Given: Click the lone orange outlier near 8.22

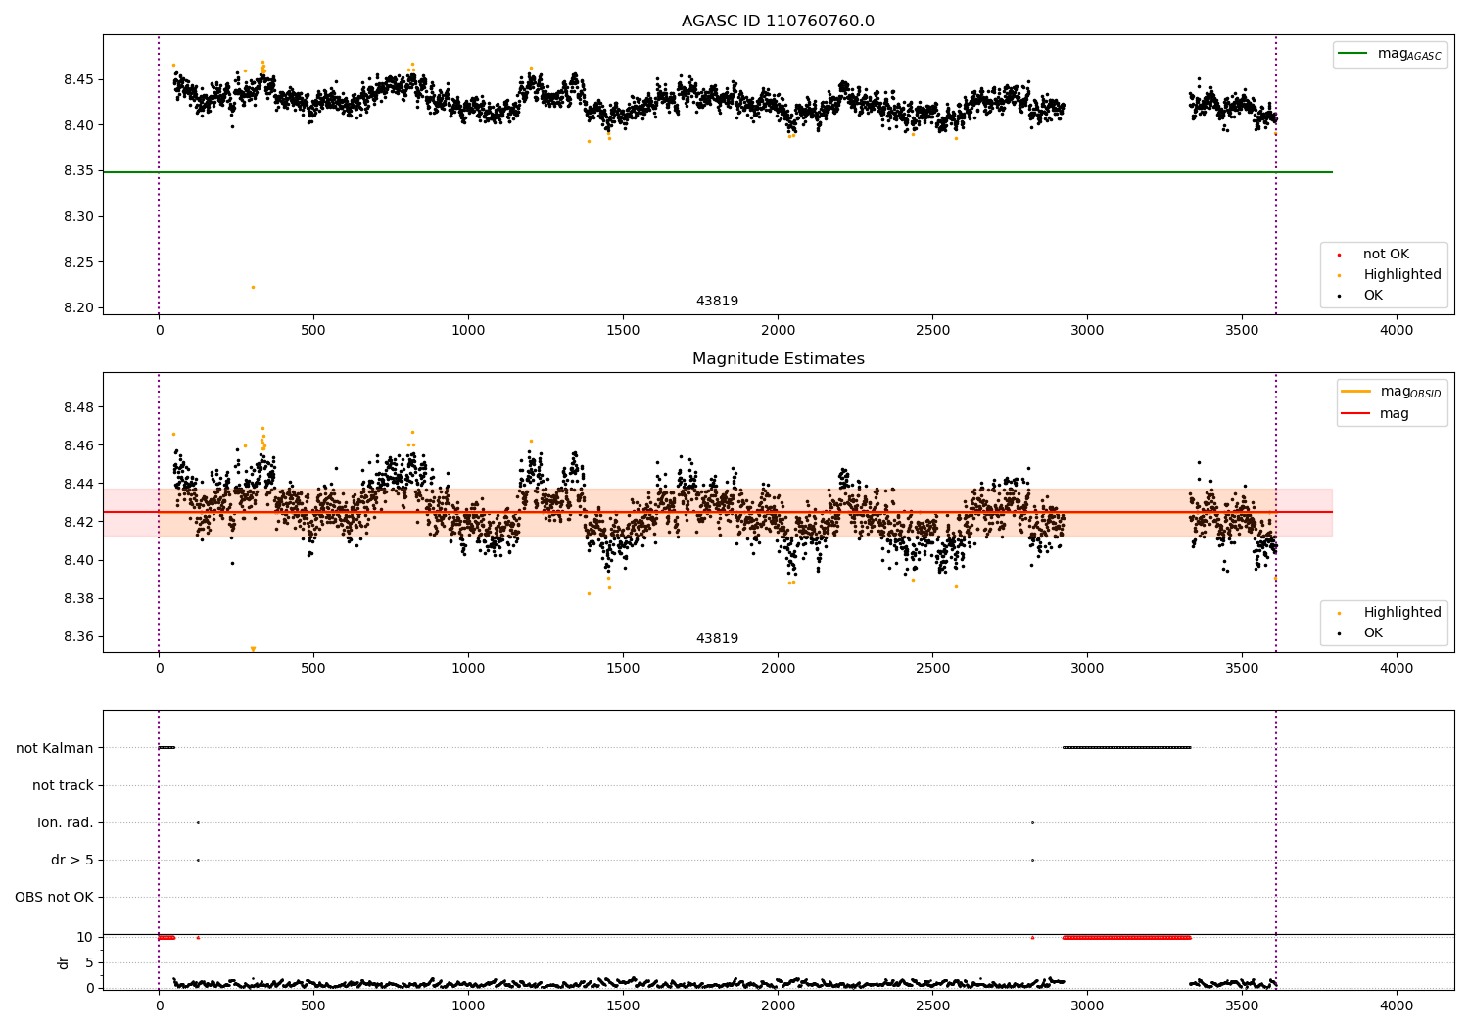Looking at the screenshot, I should point(253,287).
